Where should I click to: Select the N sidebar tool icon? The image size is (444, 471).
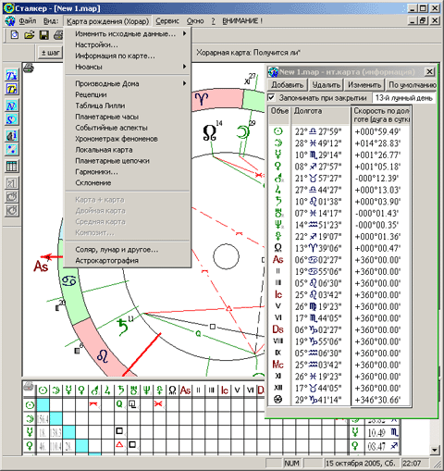pyautogui.click(x=12, y=105)
